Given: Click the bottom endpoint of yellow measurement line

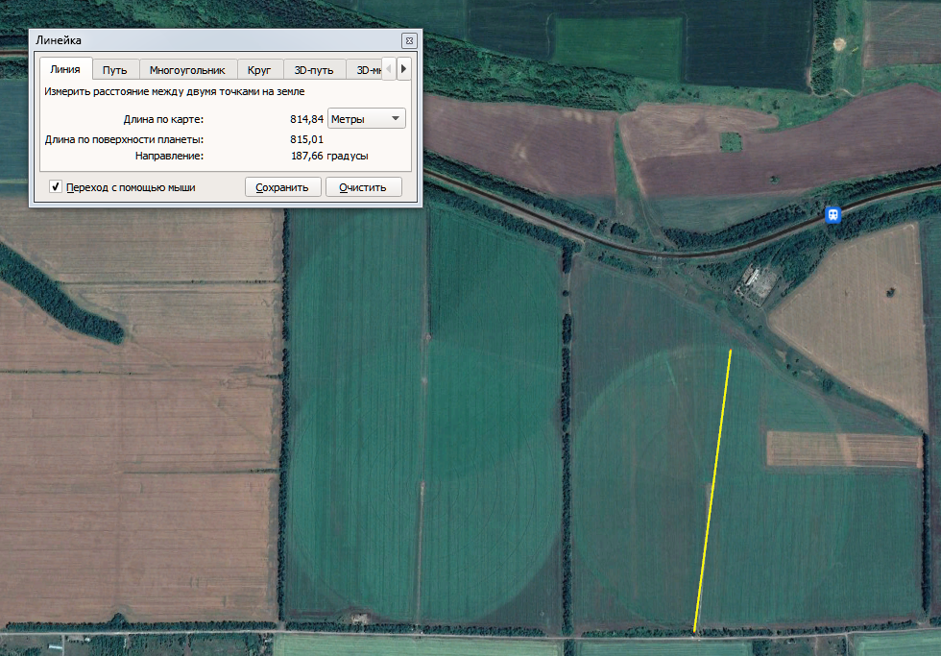Looking at the screenshot, I should click(x=694, y=631).
